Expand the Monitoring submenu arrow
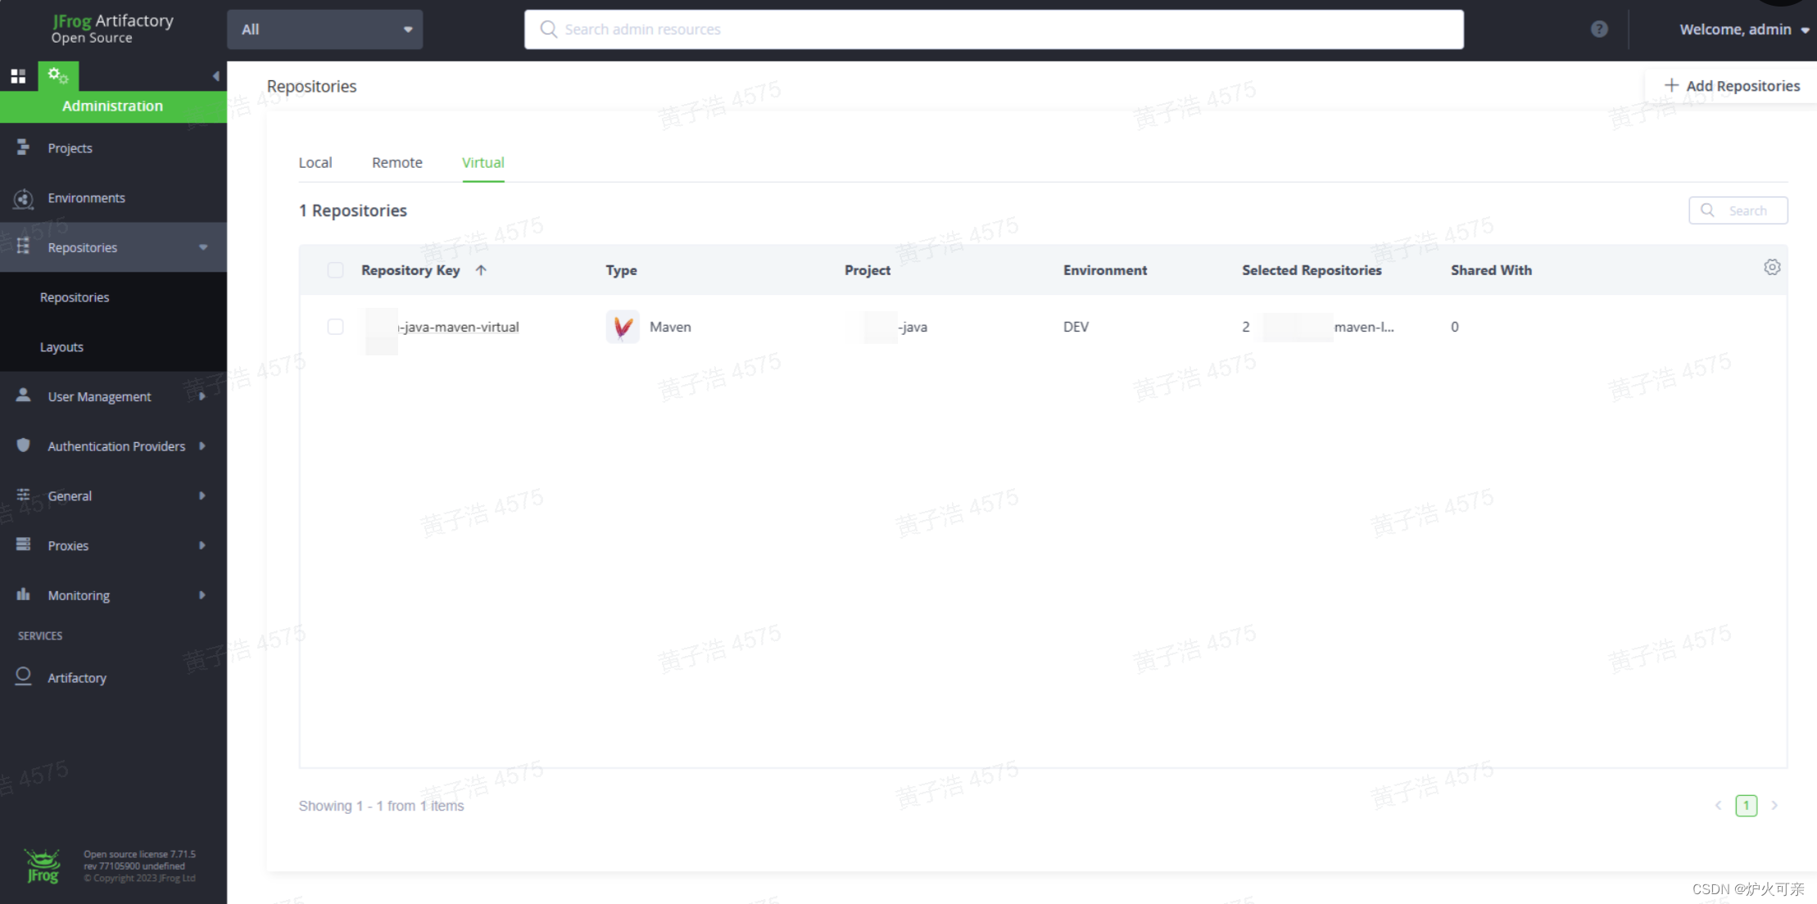 pyautogui.click(x=202, y=595)
